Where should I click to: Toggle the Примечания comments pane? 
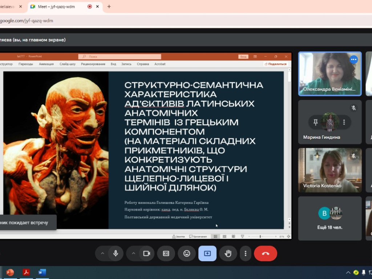tap(198, 236)
